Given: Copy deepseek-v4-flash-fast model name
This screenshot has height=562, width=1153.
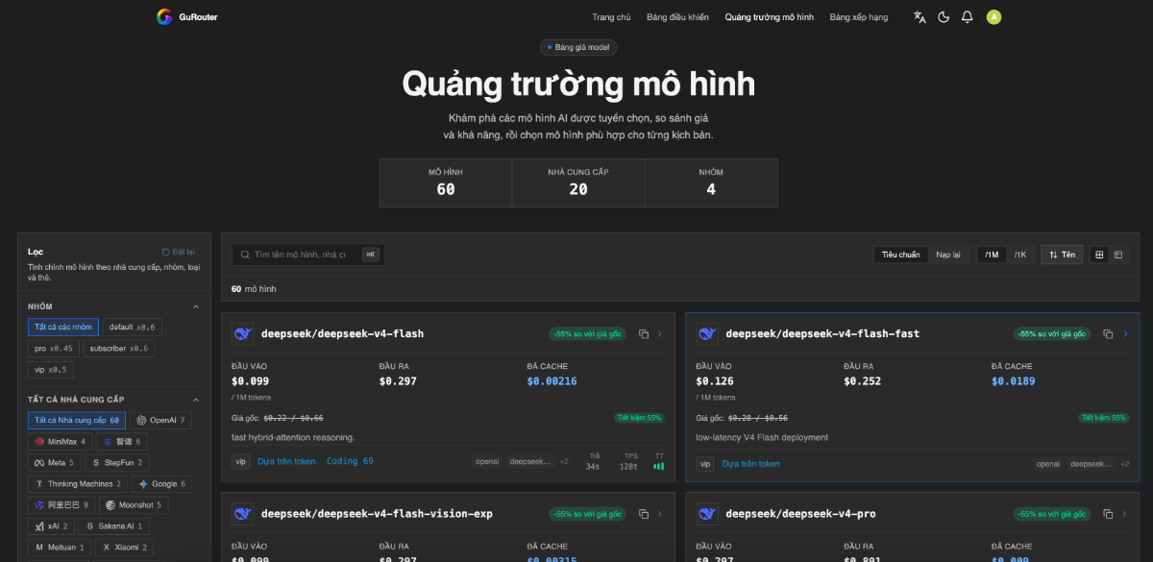Looking at the screenshot, I should [x=1108, y=334].
